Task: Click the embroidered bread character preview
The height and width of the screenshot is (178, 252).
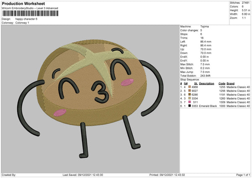Action: click(x=90, y=98)
